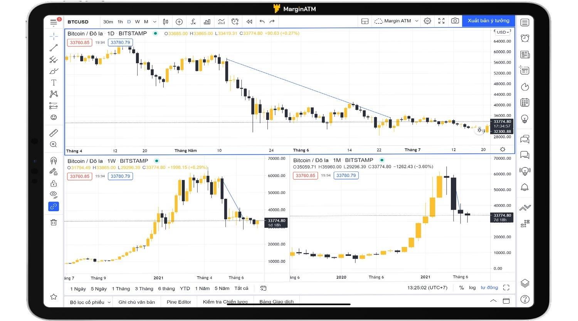This screenshot has height=321, width=578.
Task: Open the select layout grid icon
Action: tap(365, 21)
